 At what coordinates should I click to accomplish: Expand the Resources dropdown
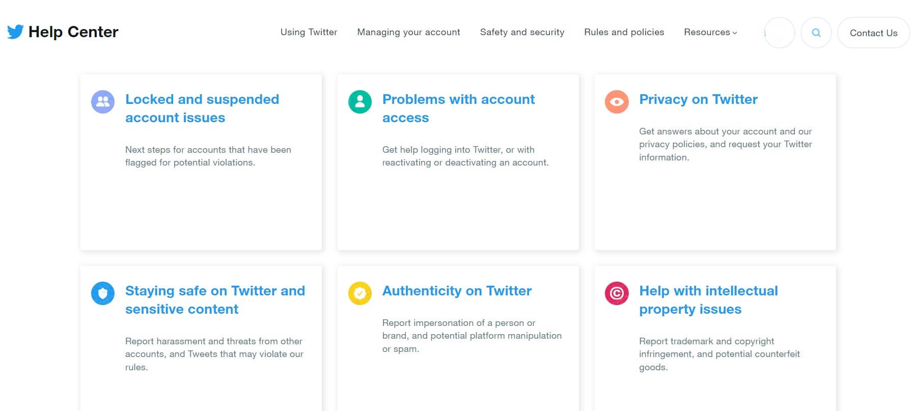[710, 32]
